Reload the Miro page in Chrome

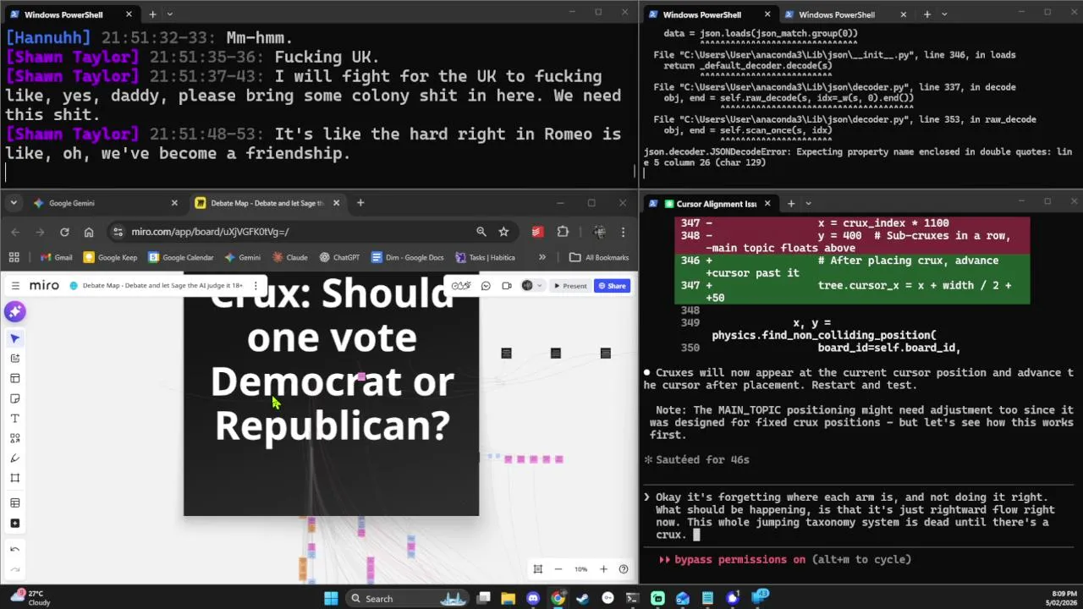click(x=64, y=232)
